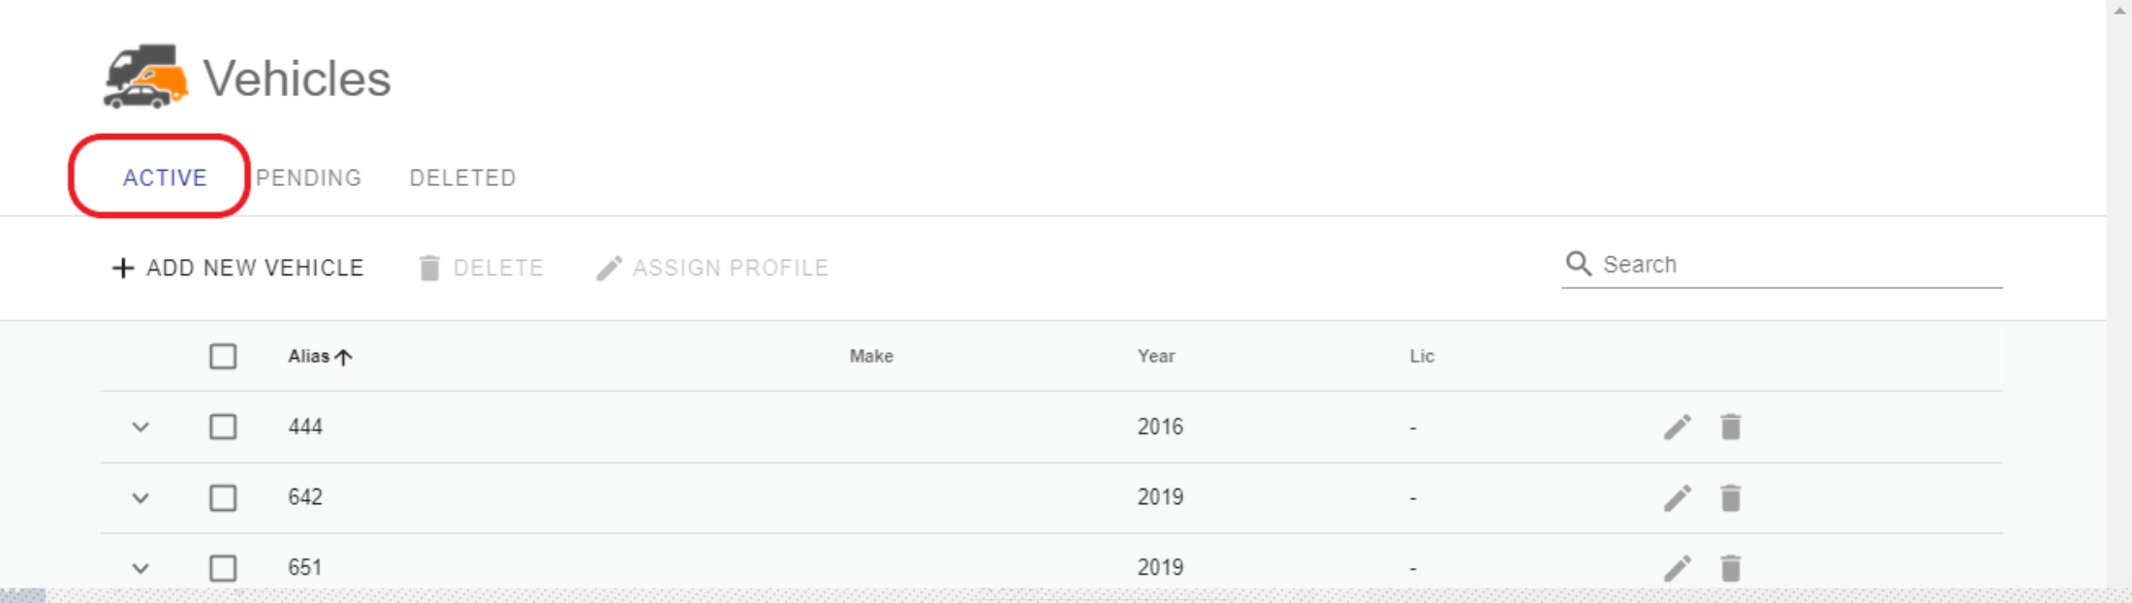Screen dimensions: 2132x603
Task: Click the Assign Profile button
Action: (x=712, y=268)
